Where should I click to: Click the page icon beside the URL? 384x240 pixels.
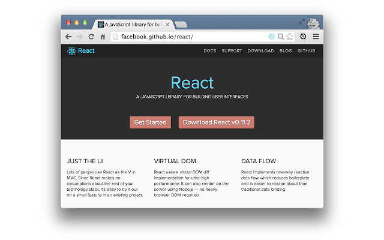pos(116,37)
